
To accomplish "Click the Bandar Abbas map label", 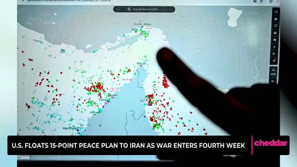I will (x=143, y=24).
